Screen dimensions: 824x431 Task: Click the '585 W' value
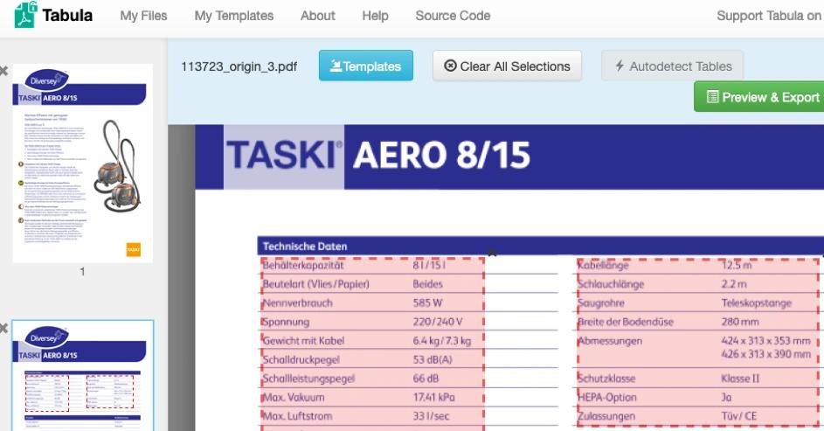(427, 302)
